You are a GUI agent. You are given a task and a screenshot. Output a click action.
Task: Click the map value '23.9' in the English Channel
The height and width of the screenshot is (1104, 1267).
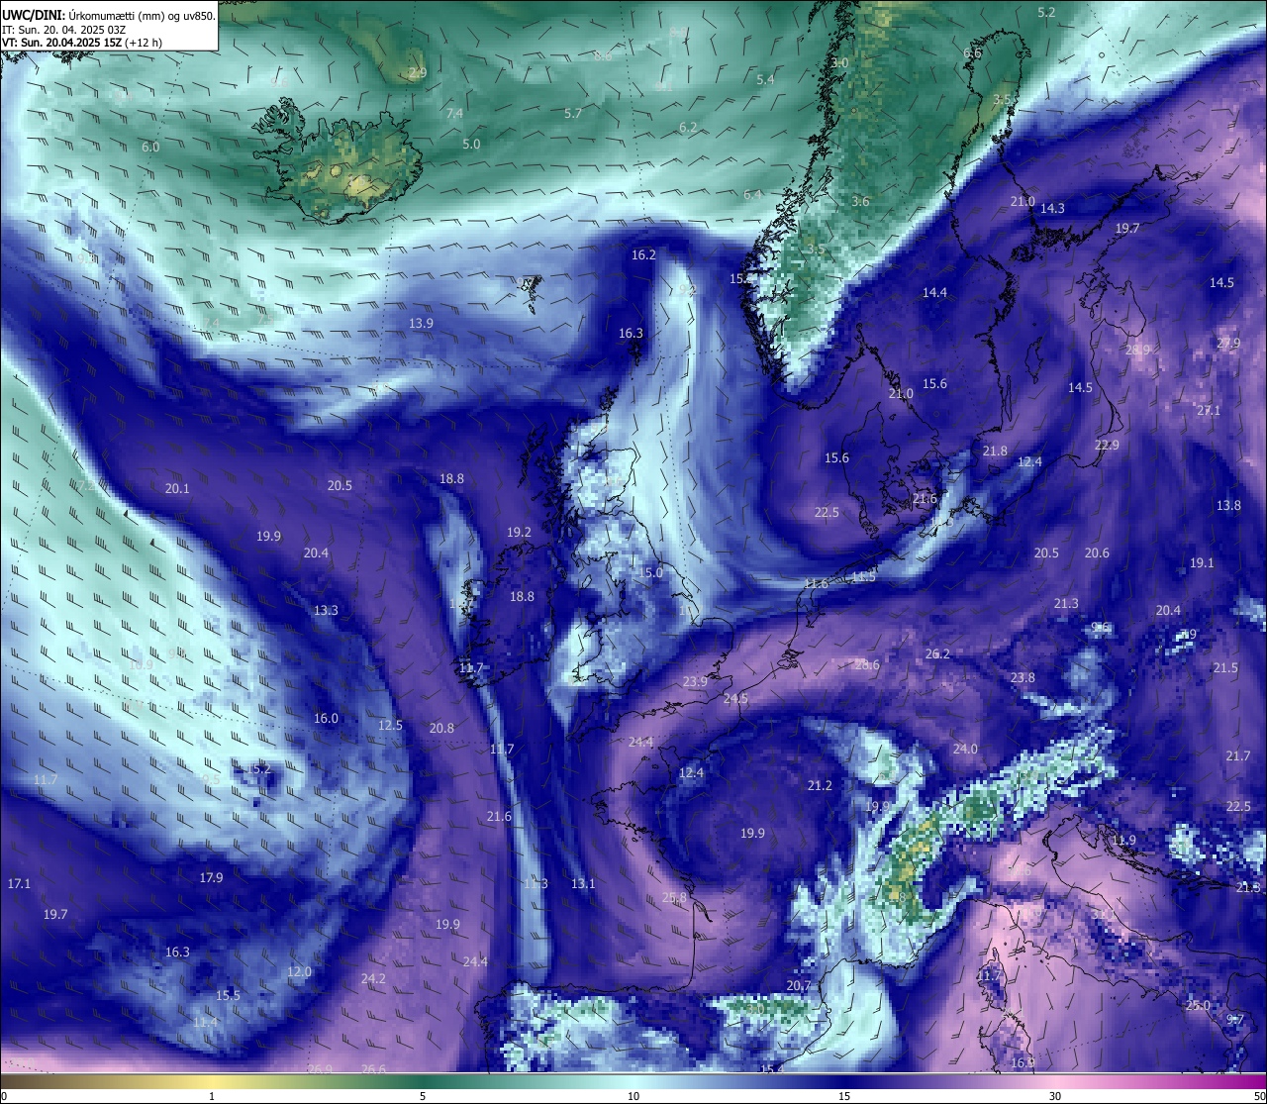click(x=695, y=681)
